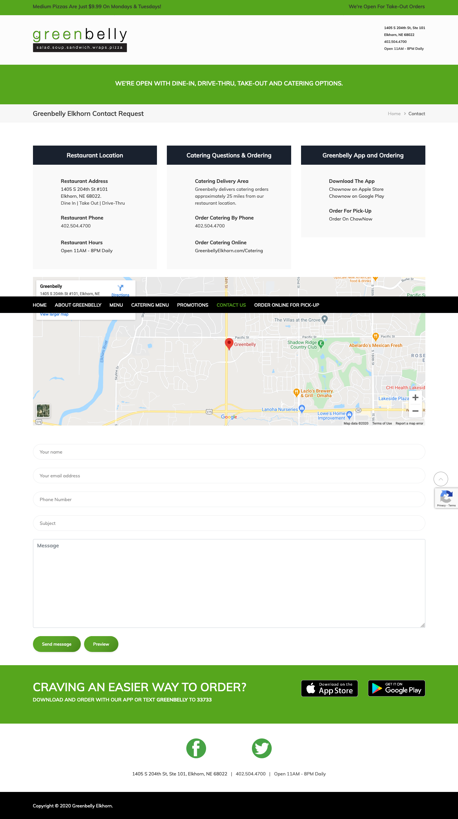
Task: Click the Your email address field
Action: tap(229, 476)
